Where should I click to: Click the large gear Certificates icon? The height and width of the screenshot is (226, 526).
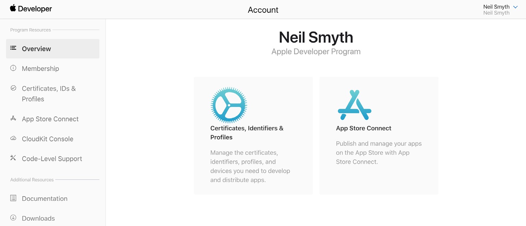click(229, 105)
